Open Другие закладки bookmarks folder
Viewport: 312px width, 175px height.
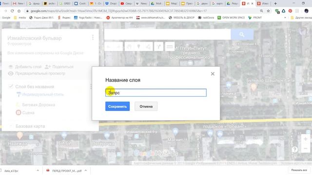301,17
